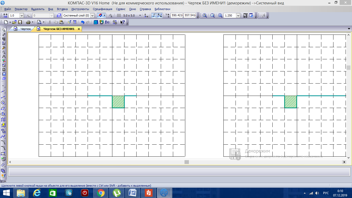Expand the 1.0 view scale dropdown

click(x=22, y=15)
